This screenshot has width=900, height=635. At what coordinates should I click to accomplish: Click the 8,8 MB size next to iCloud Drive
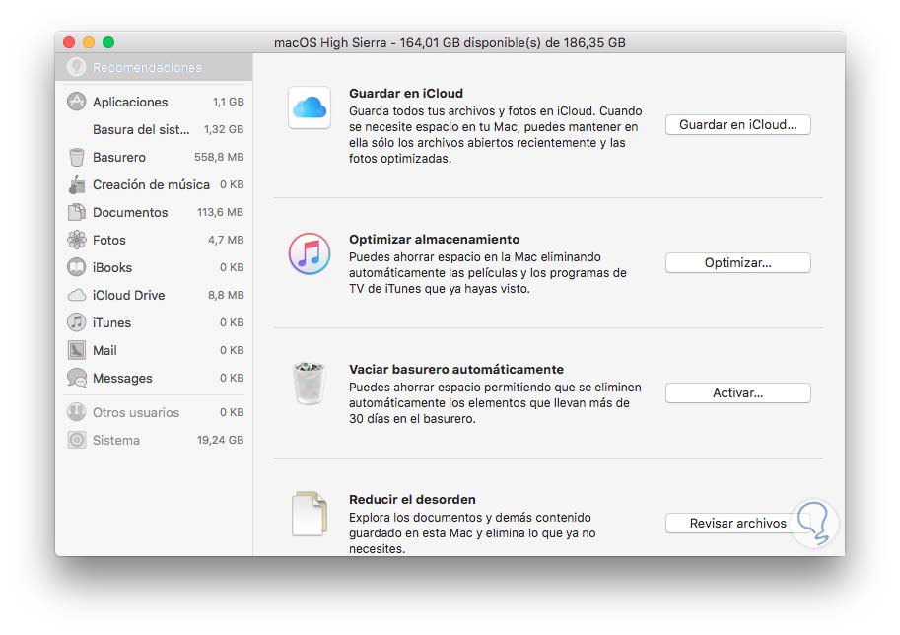click(226, 295)
